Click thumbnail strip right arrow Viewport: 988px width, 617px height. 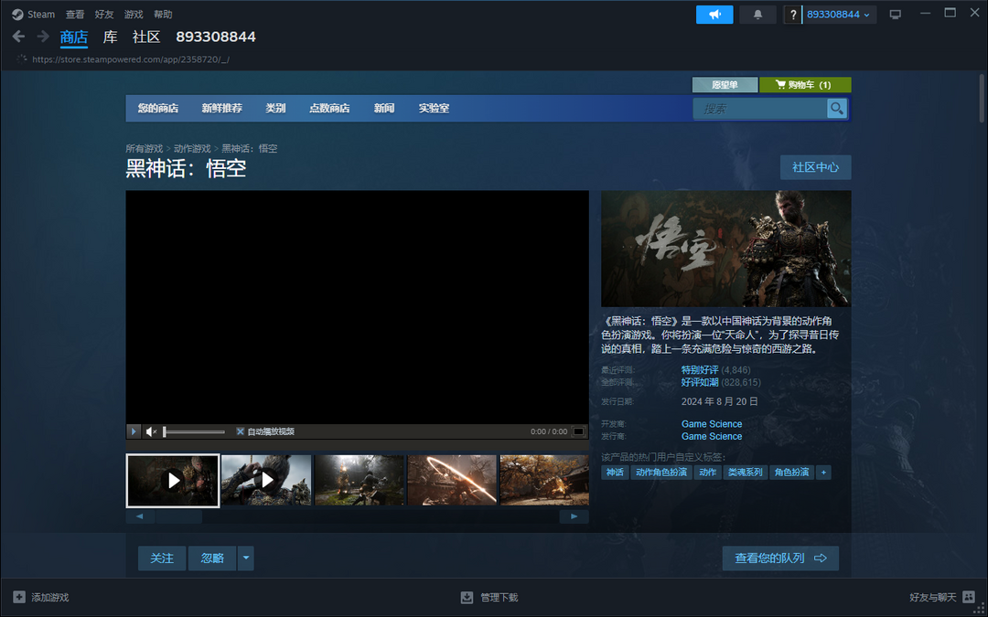(574, 516)
